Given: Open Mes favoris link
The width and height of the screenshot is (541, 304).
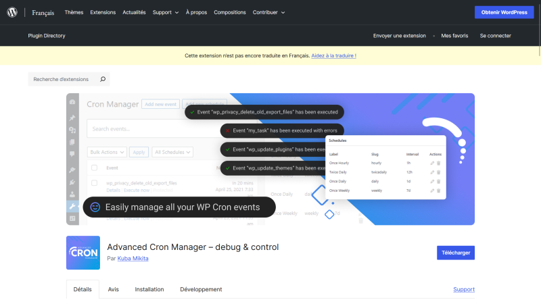Looking at the screenshot, I should click(x=454, y=36).
